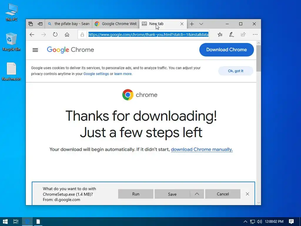Open the Action Center notifications
The width and height of the screenshot is (301, 226).
[291, 222]
